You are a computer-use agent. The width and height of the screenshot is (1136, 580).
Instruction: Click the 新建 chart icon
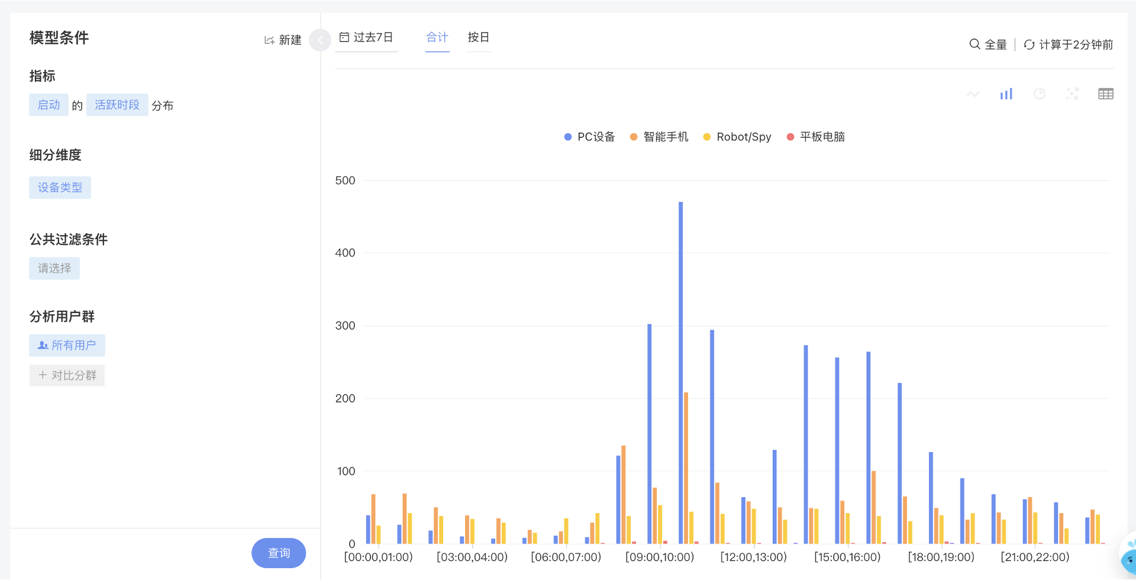coord(269,40)
